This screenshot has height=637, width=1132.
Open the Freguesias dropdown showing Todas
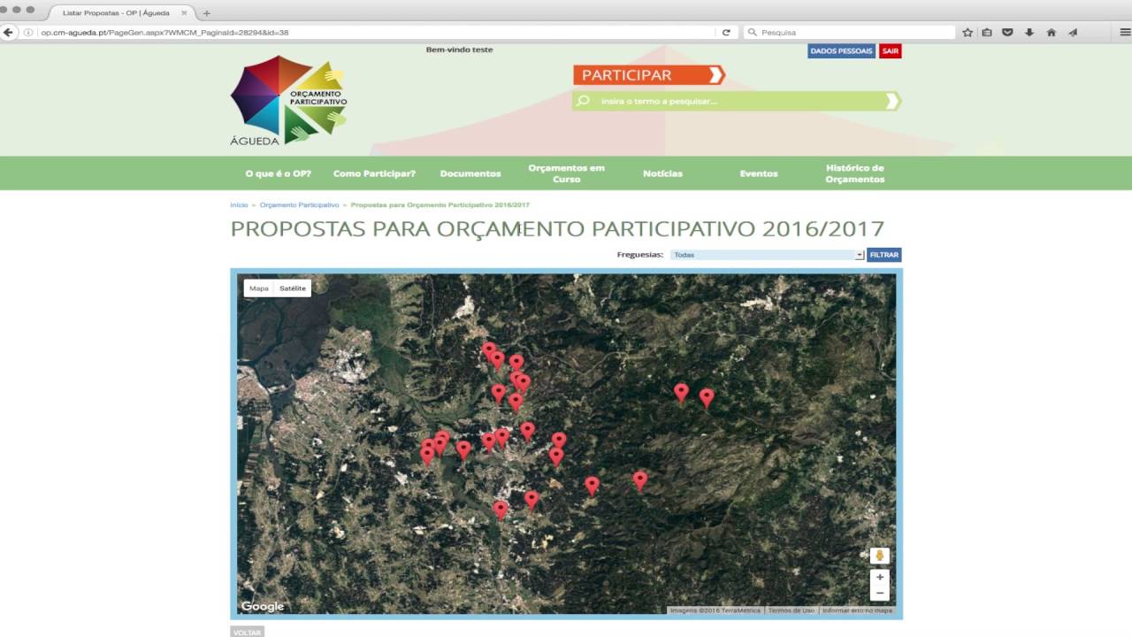(x=767, y=255)
